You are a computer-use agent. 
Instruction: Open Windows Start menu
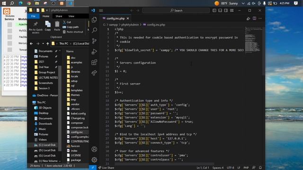4,3
